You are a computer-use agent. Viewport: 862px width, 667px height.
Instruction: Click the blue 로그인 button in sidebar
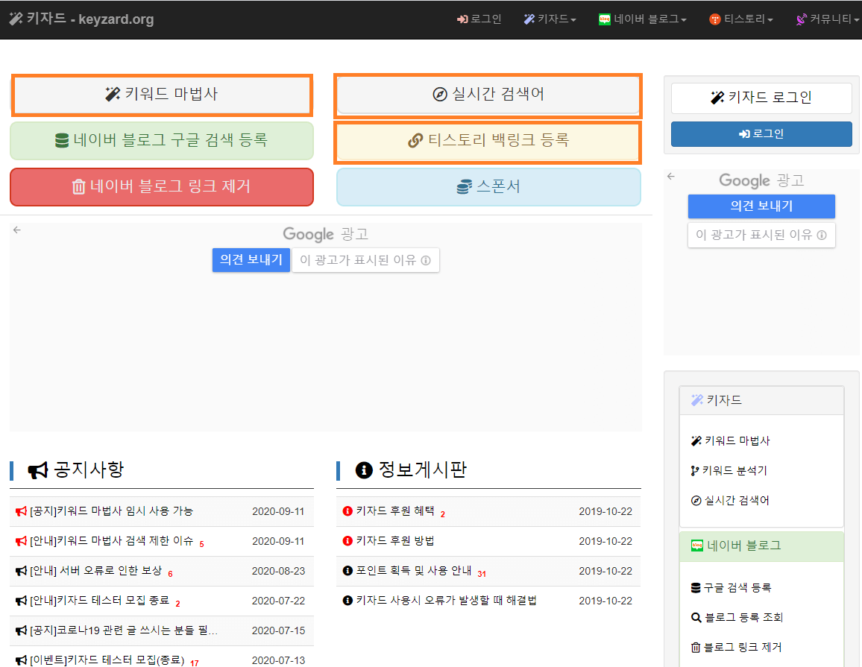click(x=761, y=134)
